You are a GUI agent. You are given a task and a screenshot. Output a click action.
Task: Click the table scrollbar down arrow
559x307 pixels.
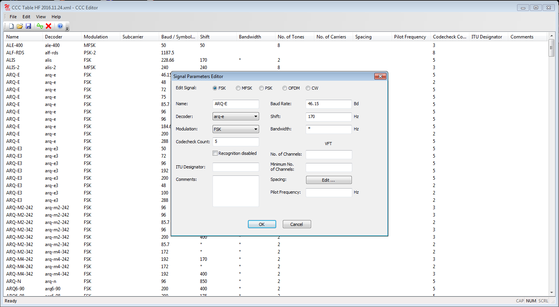tap(552, 292)
